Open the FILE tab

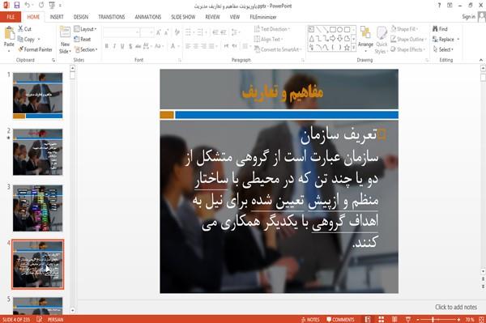tap(11, 17)
